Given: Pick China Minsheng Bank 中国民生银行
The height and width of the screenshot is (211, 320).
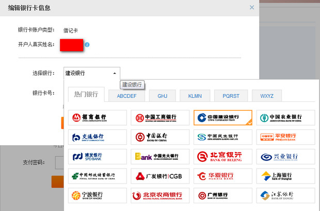Looking at the screenshot, I should pyautogui.click(x=223, y=137).
